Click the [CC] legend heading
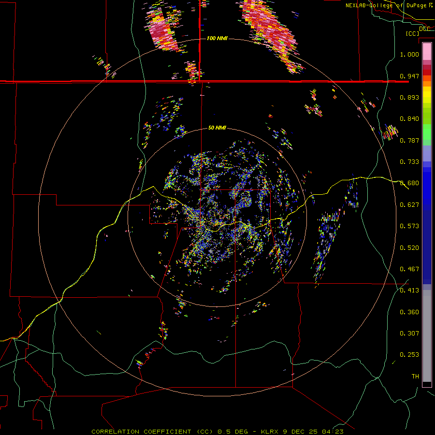The width and height of the screenshot is (435, 435). [413, 33]
